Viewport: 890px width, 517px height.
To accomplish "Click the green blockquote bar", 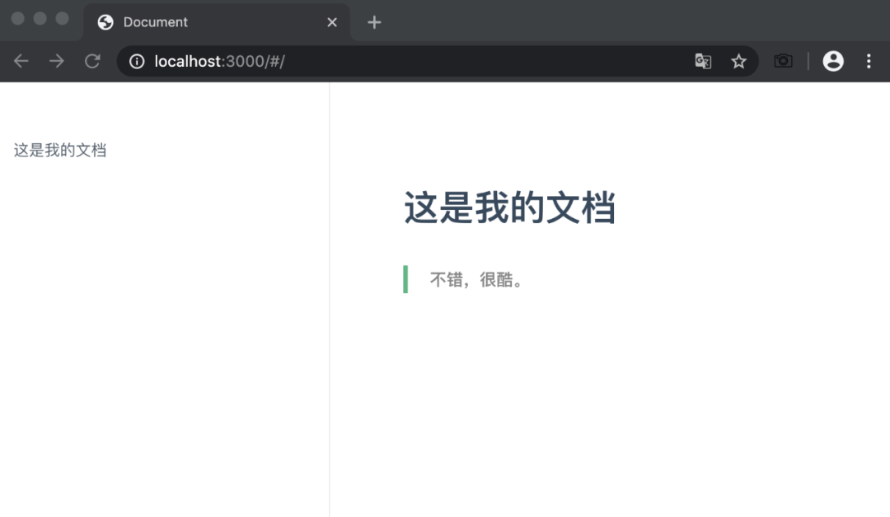I will click(x=405, y=279).
